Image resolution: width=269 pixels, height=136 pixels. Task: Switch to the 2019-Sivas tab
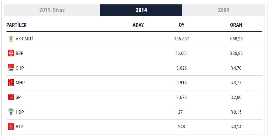click(52, 10)
